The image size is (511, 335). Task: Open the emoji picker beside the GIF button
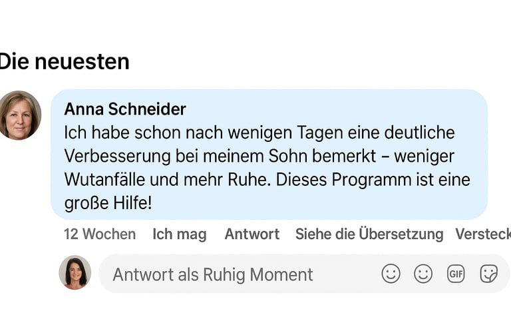pyautogui.click(x=423, y=274)
